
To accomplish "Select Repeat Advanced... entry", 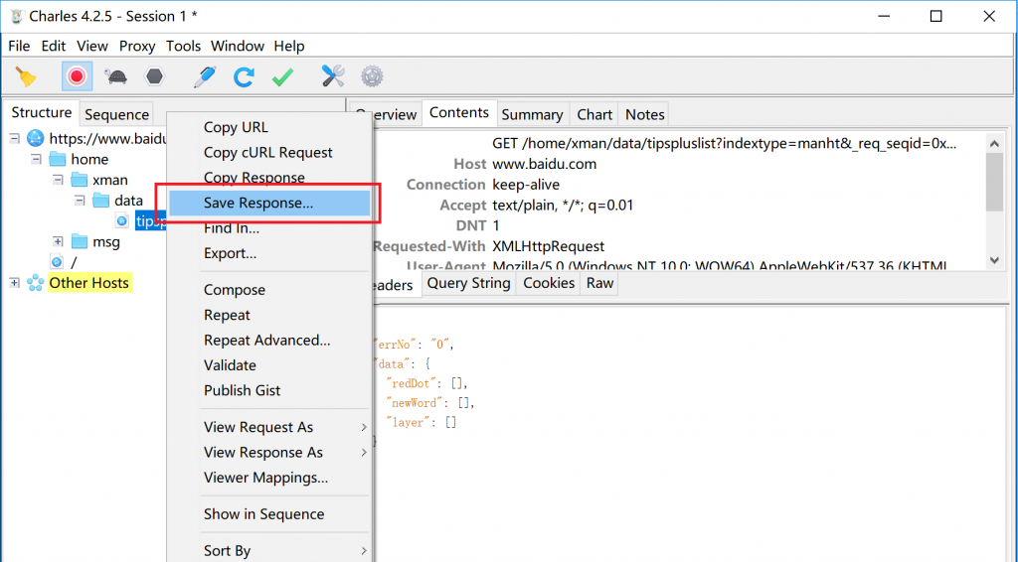I will pyautogui.click(x=268, y=341).
